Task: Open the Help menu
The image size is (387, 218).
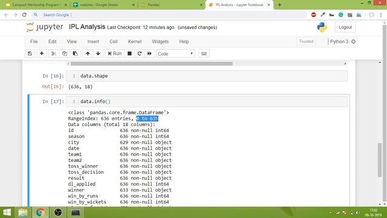Action: (x=184, y=42)
